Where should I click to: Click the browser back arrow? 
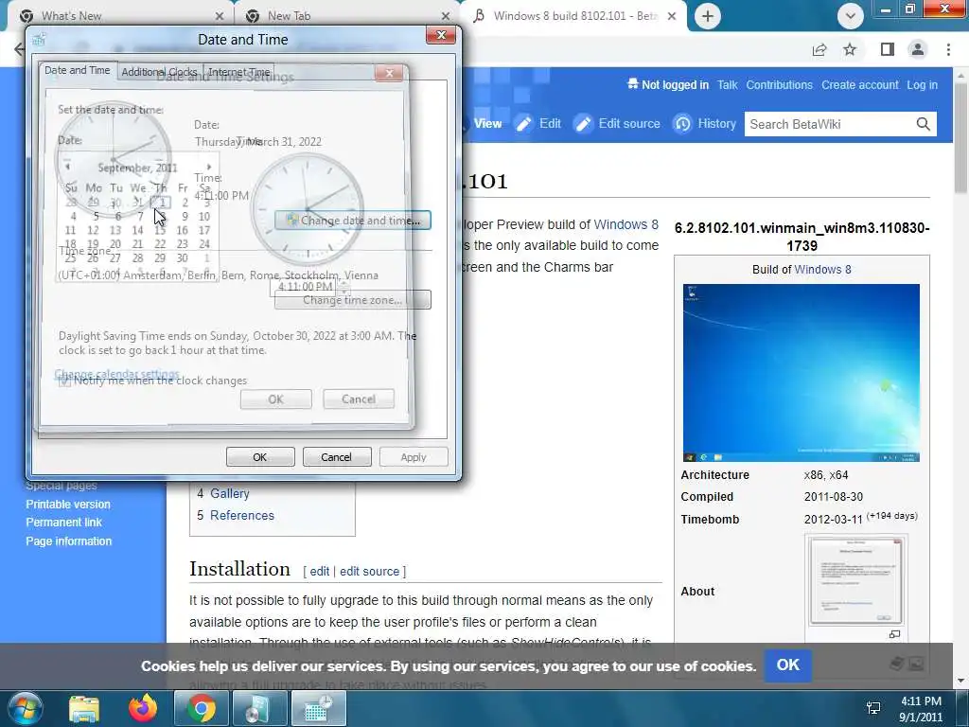(19, 49)
